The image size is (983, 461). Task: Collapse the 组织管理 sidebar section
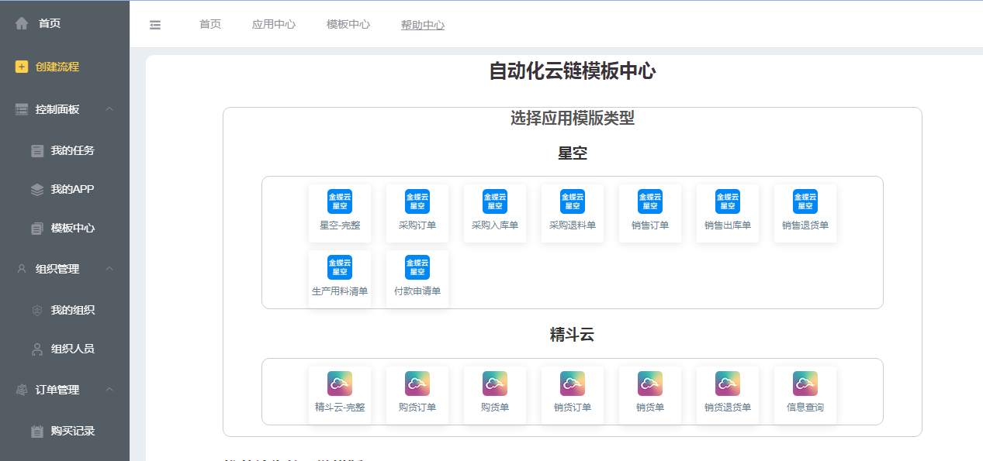[109, 269]
